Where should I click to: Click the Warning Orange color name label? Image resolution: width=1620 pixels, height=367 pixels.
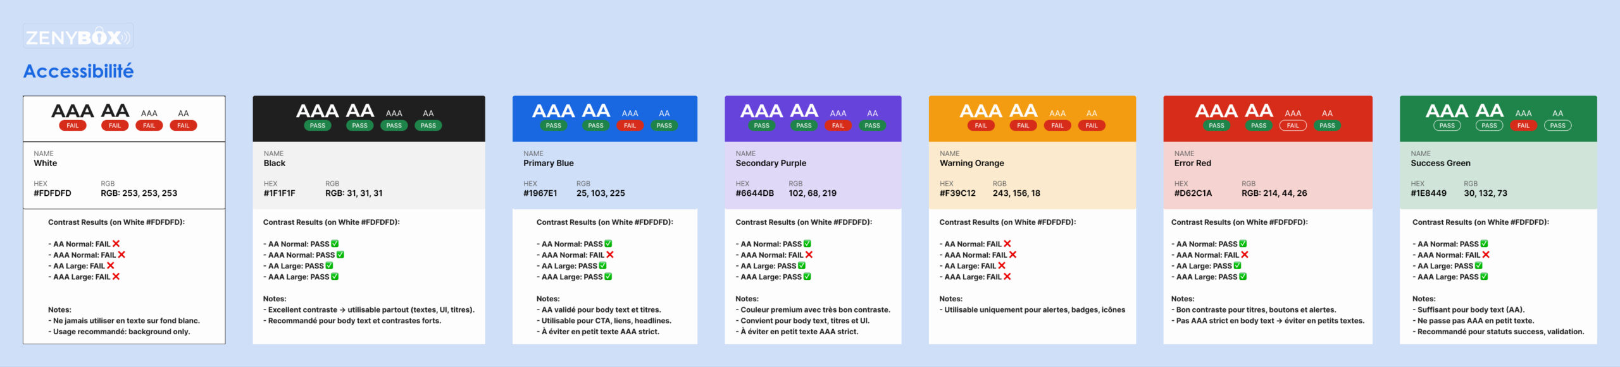coord(971,163)
